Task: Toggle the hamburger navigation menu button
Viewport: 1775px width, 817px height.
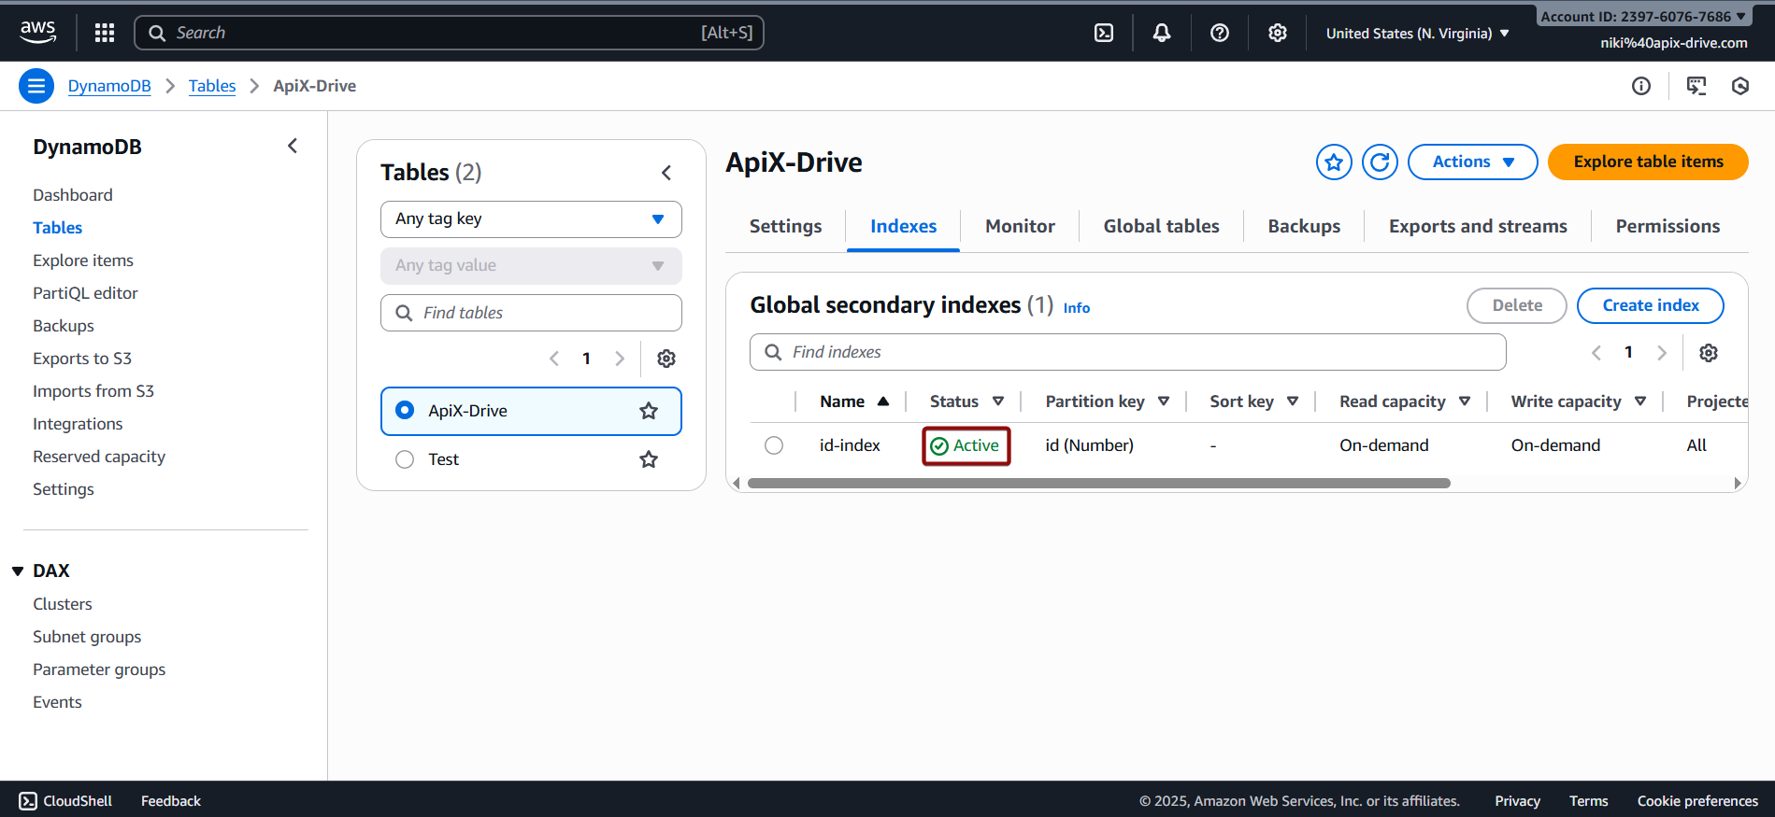Action: (x=36, y=86)
